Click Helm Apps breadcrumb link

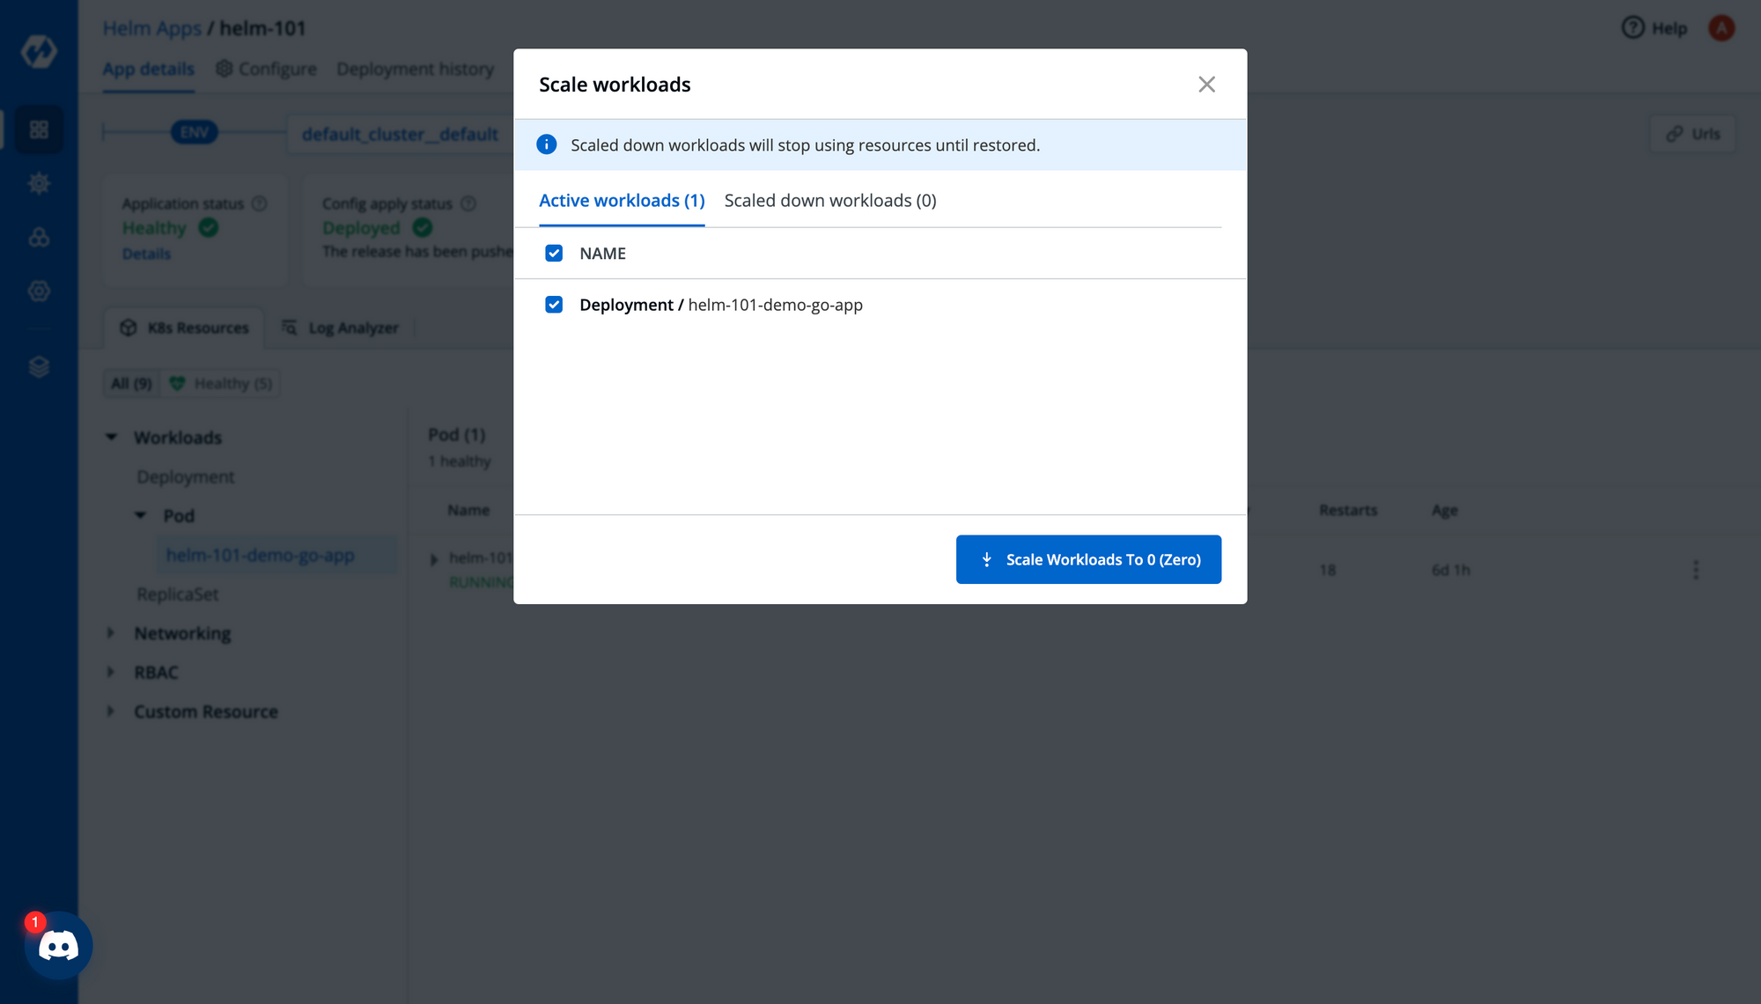coord(152,28)
